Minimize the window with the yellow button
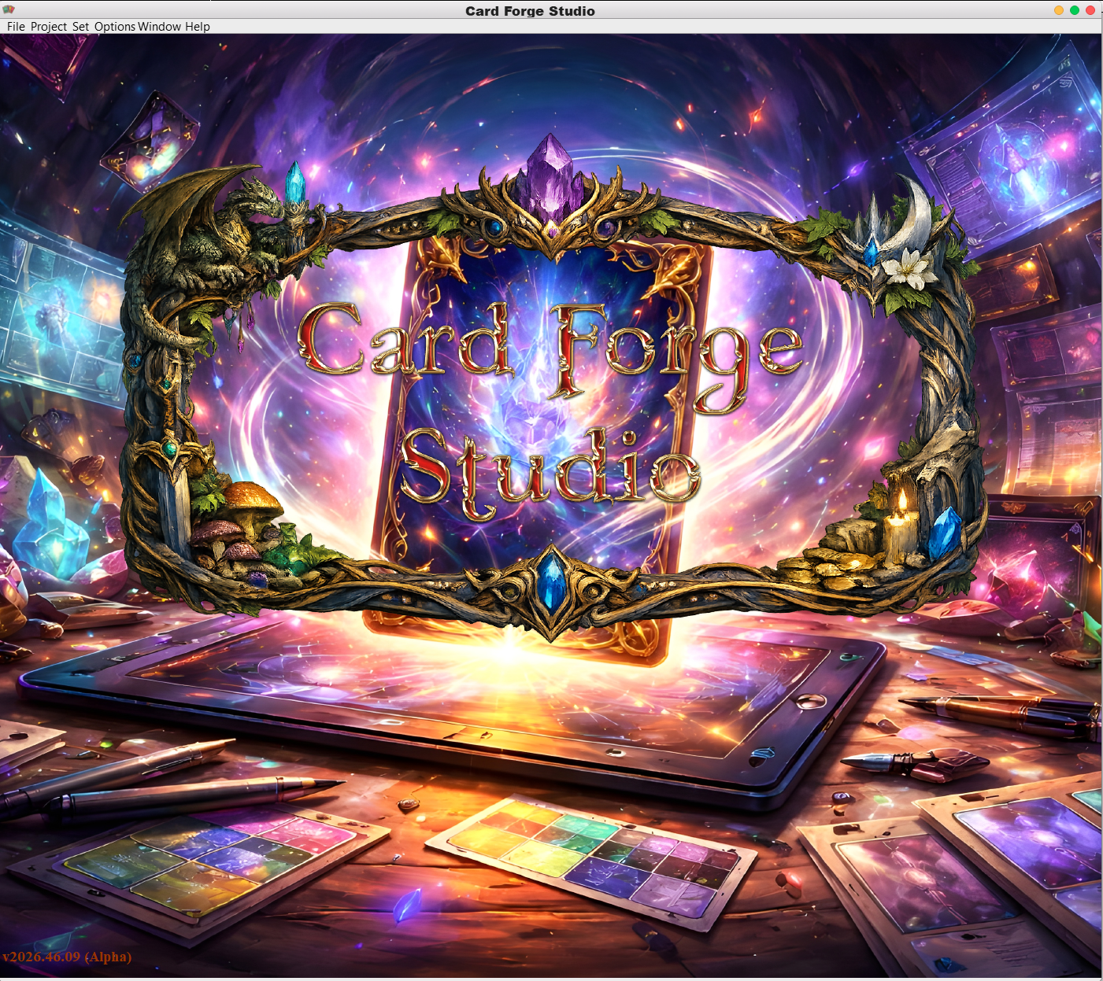The image size is (1103, 981). tap(1059, 10)
